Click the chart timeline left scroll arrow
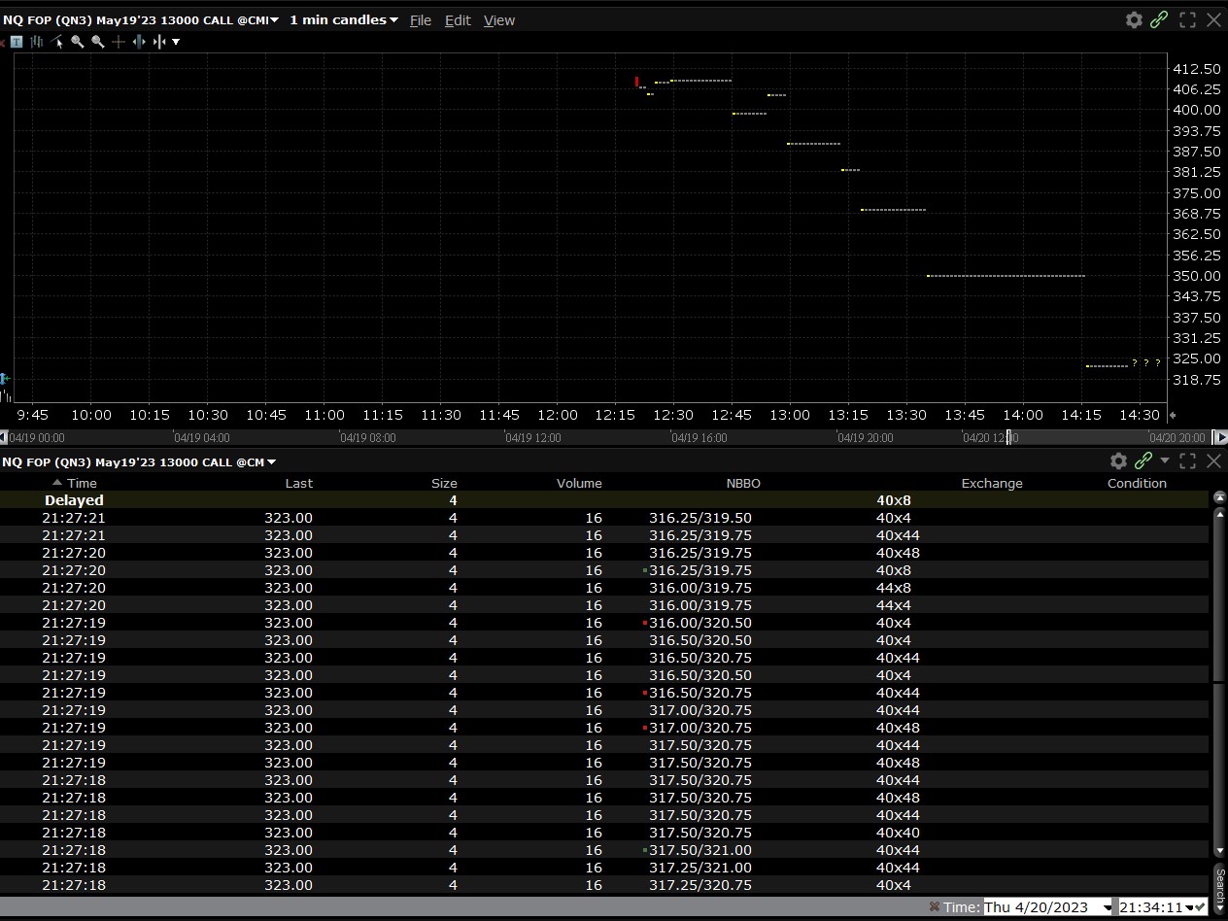 click(4, 437)
